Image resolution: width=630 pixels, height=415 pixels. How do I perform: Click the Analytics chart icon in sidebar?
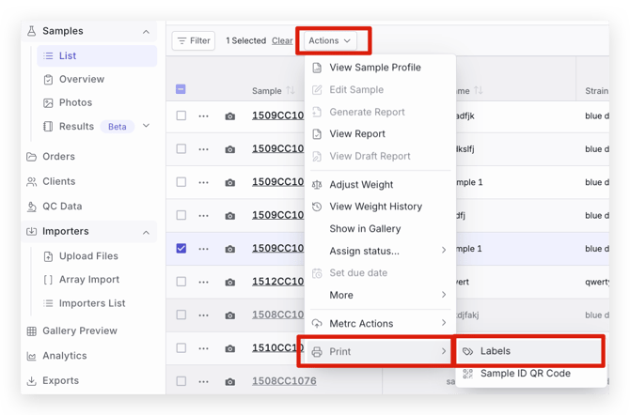click(x=31, y=356)
